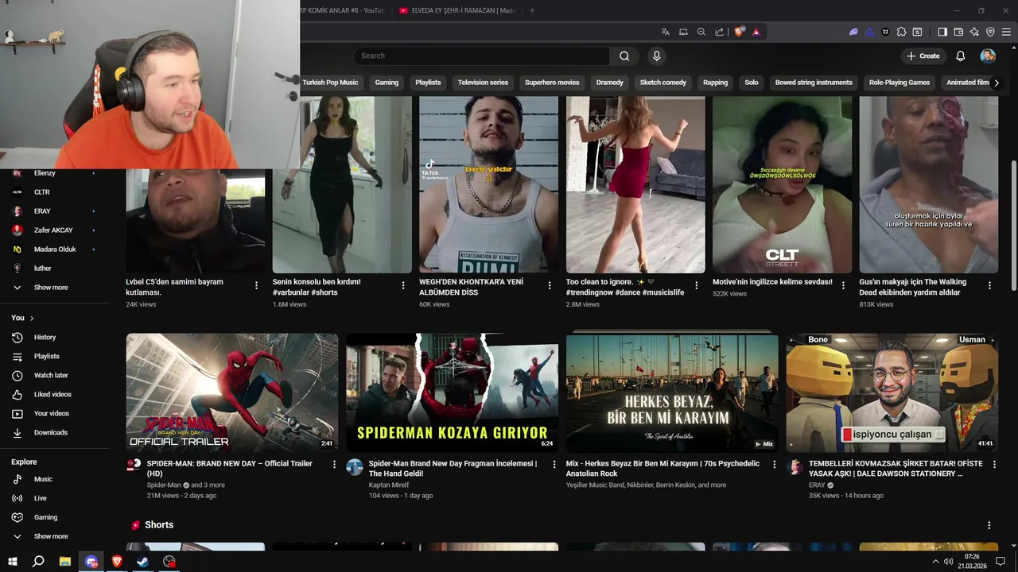1018x572 pixels.
Task: Open the Gus'ın makyajı short thumbnail
Action: click(x=929, y=185)
